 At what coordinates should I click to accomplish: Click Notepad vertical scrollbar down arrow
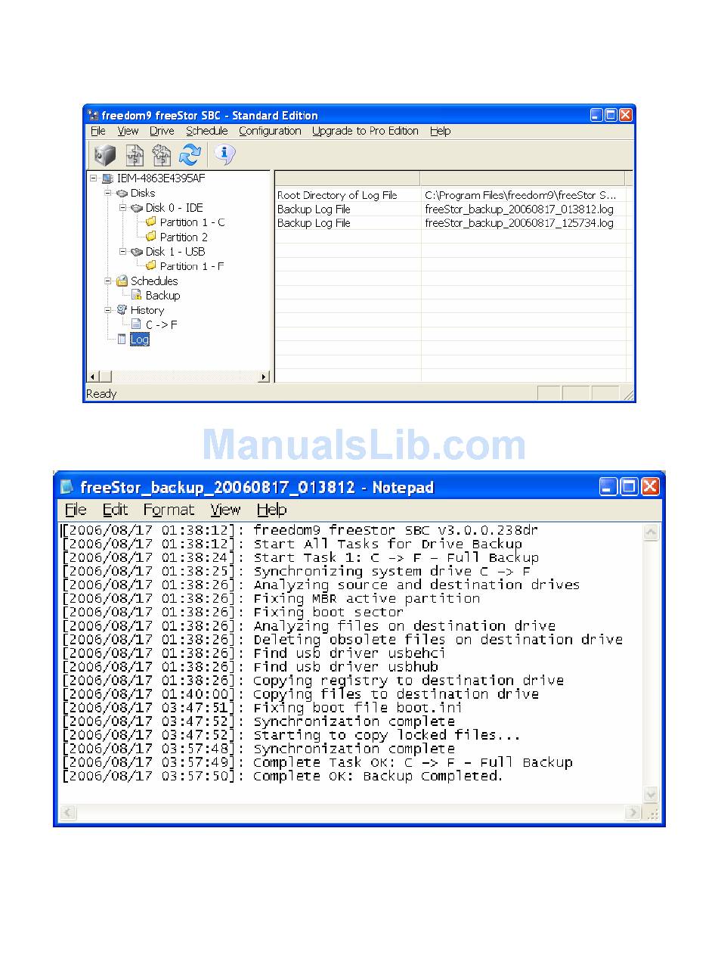(x=651, y=796)
